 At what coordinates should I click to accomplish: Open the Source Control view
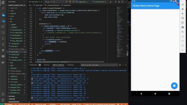[x=3, y=15]
